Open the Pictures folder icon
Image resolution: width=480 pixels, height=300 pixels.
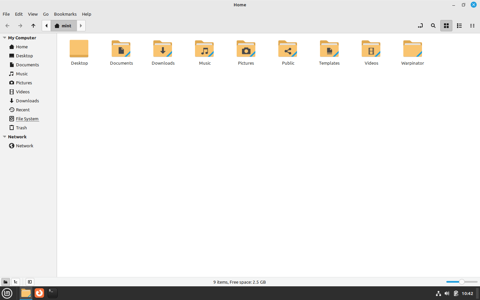[x=246, y=49]
